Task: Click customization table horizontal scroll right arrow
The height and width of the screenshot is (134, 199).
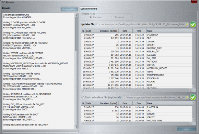Action: [x=191, y=123]
